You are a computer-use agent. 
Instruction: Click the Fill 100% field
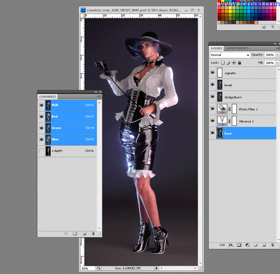pyautogui.click(x=270, y=63)
